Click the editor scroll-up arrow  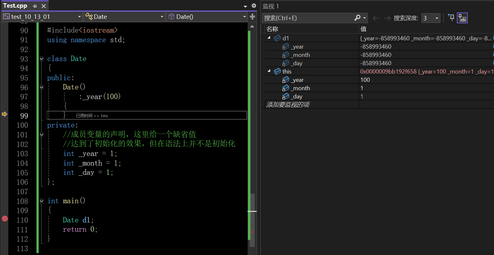252,26
